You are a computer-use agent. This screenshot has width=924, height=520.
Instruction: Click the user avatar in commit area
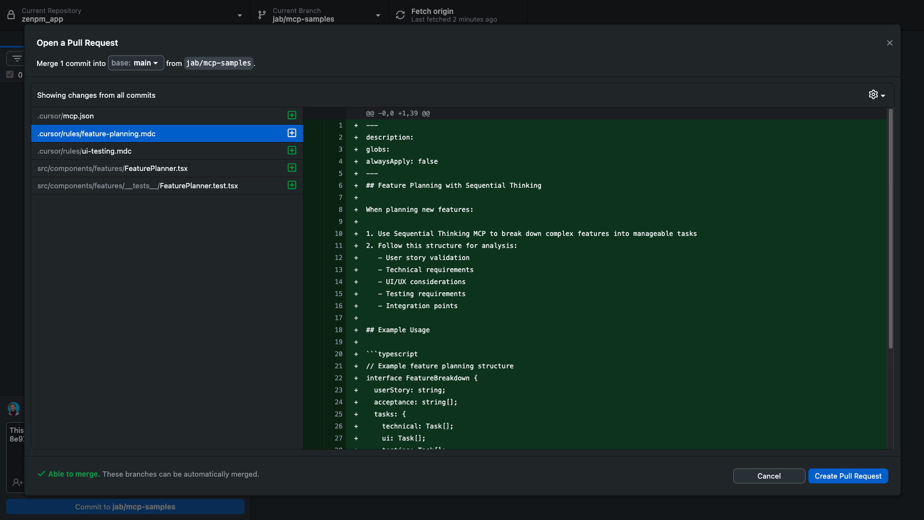13,409
